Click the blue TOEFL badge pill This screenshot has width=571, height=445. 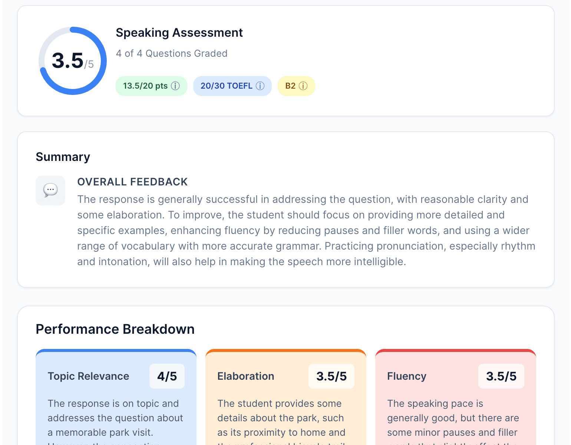pyautogui.click(x=232, y=86)
